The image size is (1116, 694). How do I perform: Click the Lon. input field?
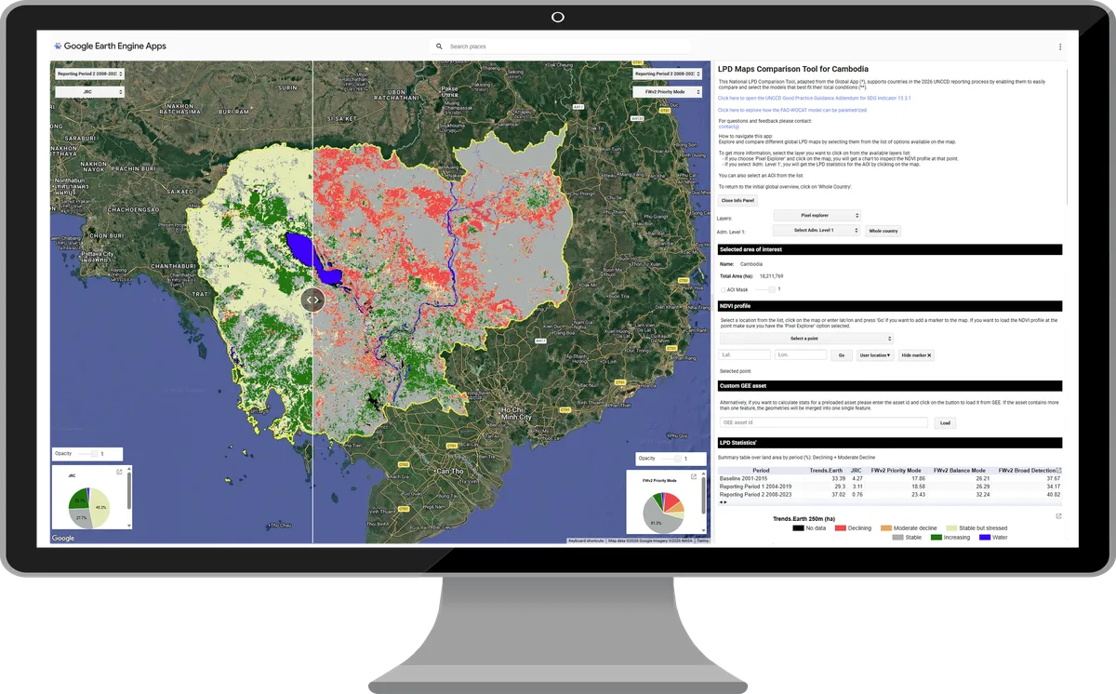pyautogui.click(x=801, y=354)
